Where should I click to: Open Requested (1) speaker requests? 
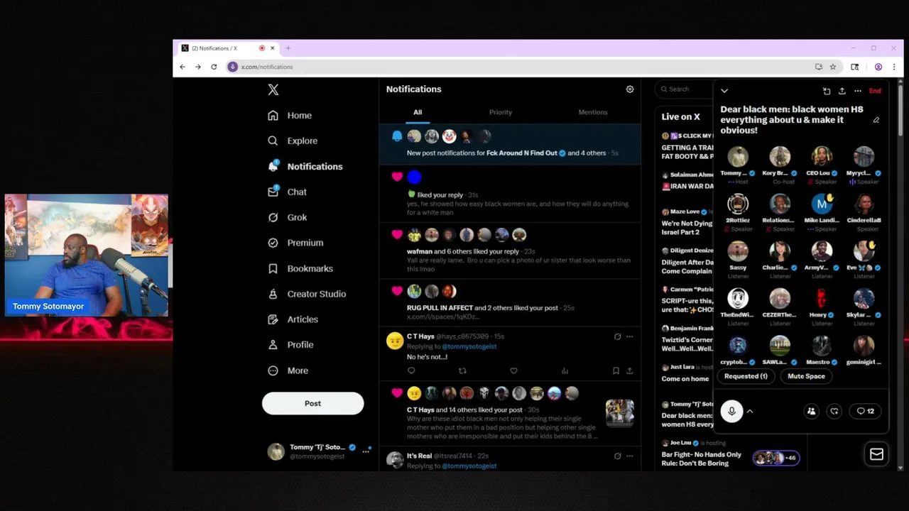pos(746,376)
